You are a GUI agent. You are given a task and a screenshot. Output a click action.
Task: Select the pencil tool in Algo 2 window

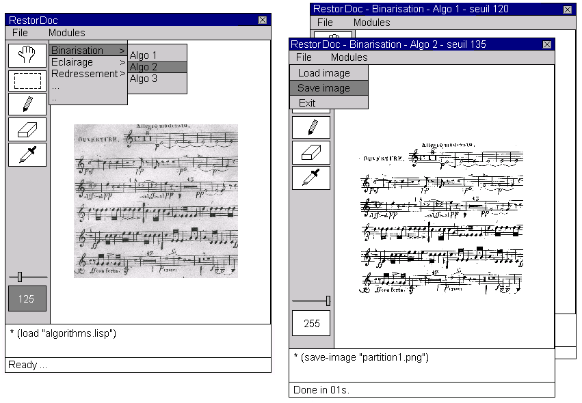pyautogui.click(x=311, y=128)
